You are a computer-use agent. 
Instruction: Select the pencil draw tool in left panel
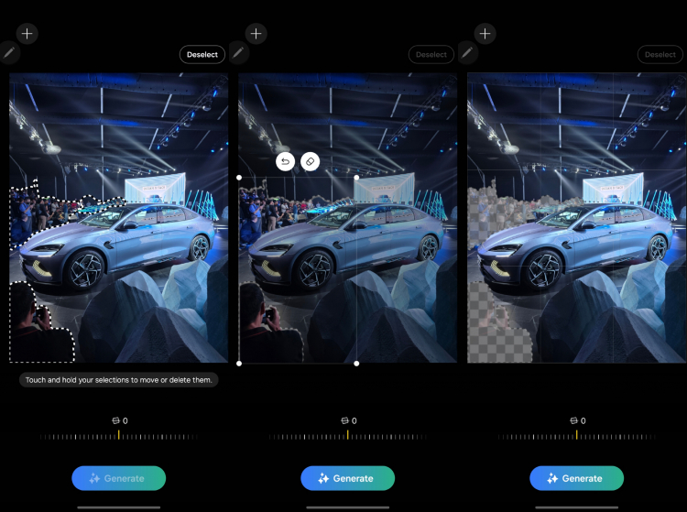pyautogui.click(x=10, y=53)
